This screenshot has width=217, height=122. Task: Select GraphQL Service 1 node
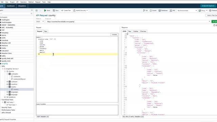coord(12,69)
